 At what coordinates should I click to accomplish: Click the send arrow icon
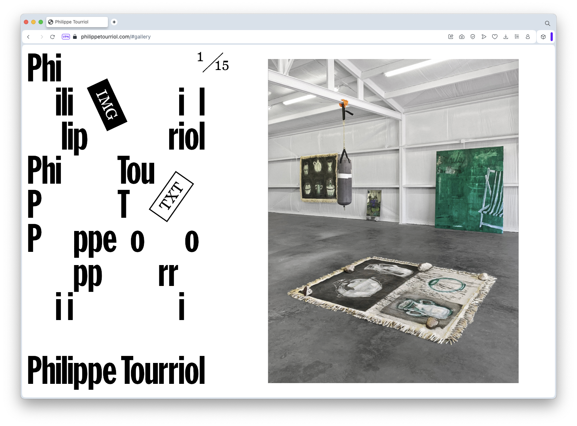[x=484, y=37]
